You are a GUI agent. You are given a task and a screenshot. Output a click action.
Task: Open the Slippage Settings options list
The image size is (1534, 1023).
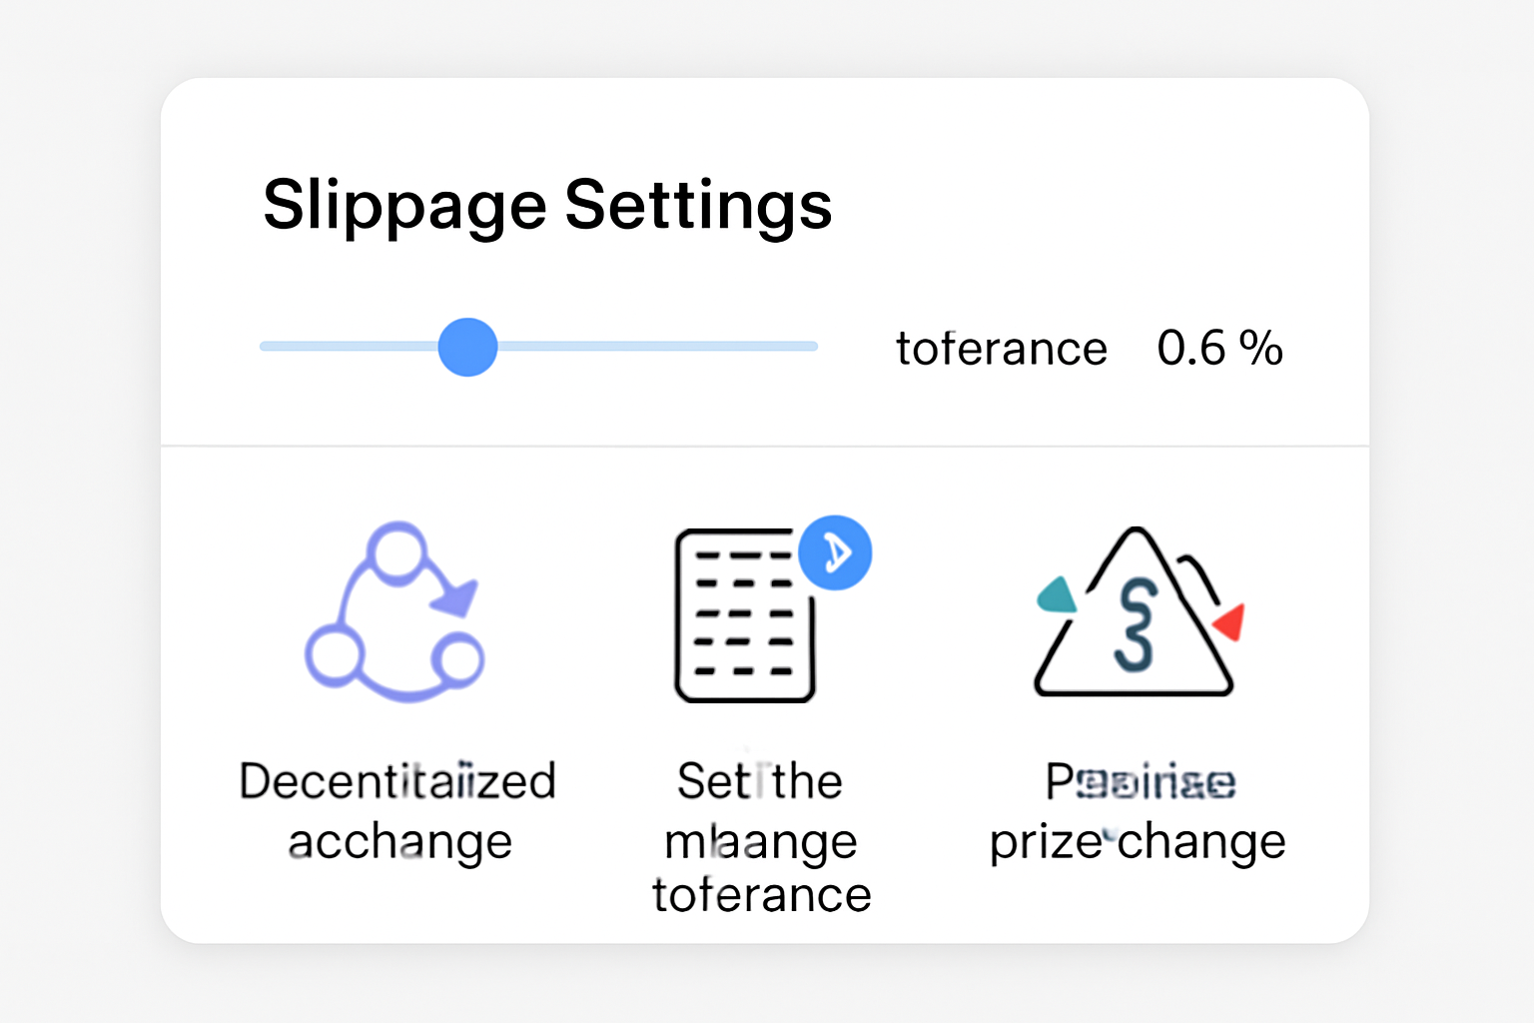(547, 205)
